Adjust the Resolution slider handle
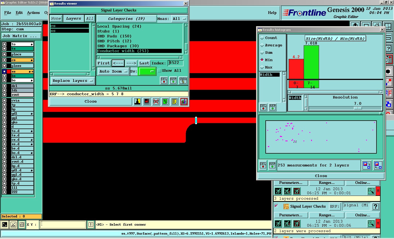This screenshot has width=394, height=239. click(x=358, y=108)
